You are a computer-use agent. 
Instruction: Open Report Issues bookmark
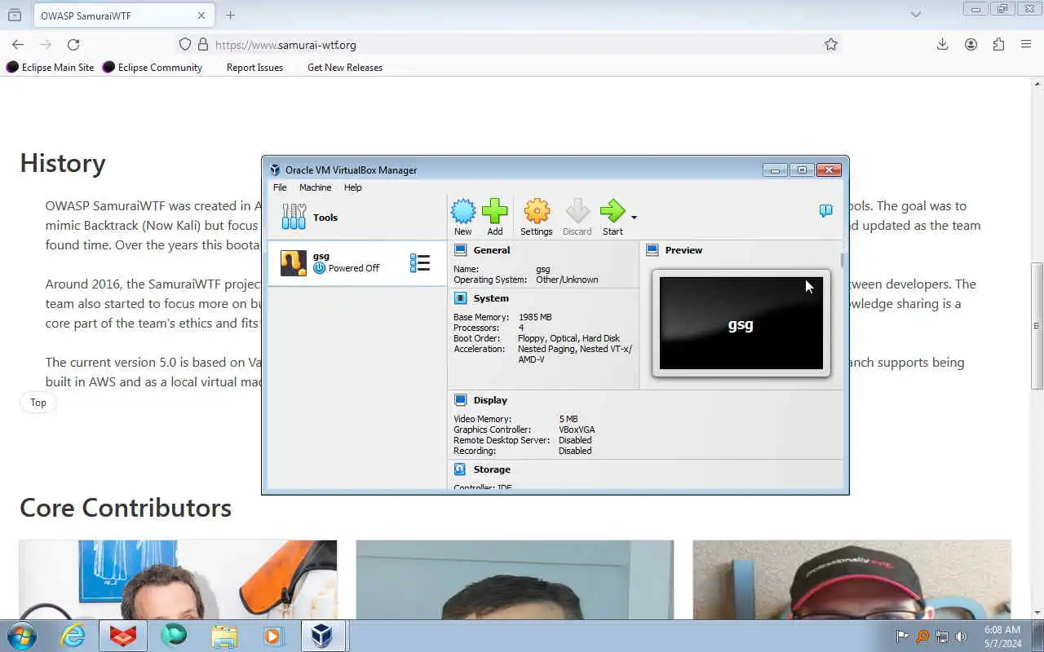click(x=254, y=68)
